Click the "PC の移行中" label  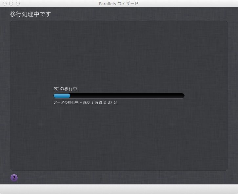[65, 89]
